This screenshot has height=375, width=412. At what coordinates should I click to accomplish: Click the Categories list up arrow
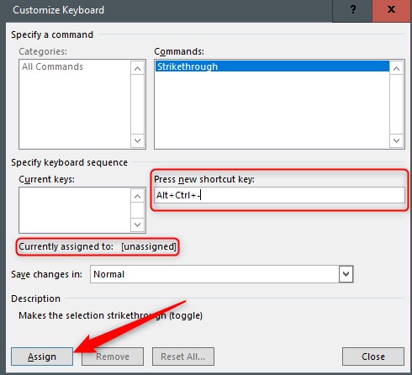pos(137,68)
